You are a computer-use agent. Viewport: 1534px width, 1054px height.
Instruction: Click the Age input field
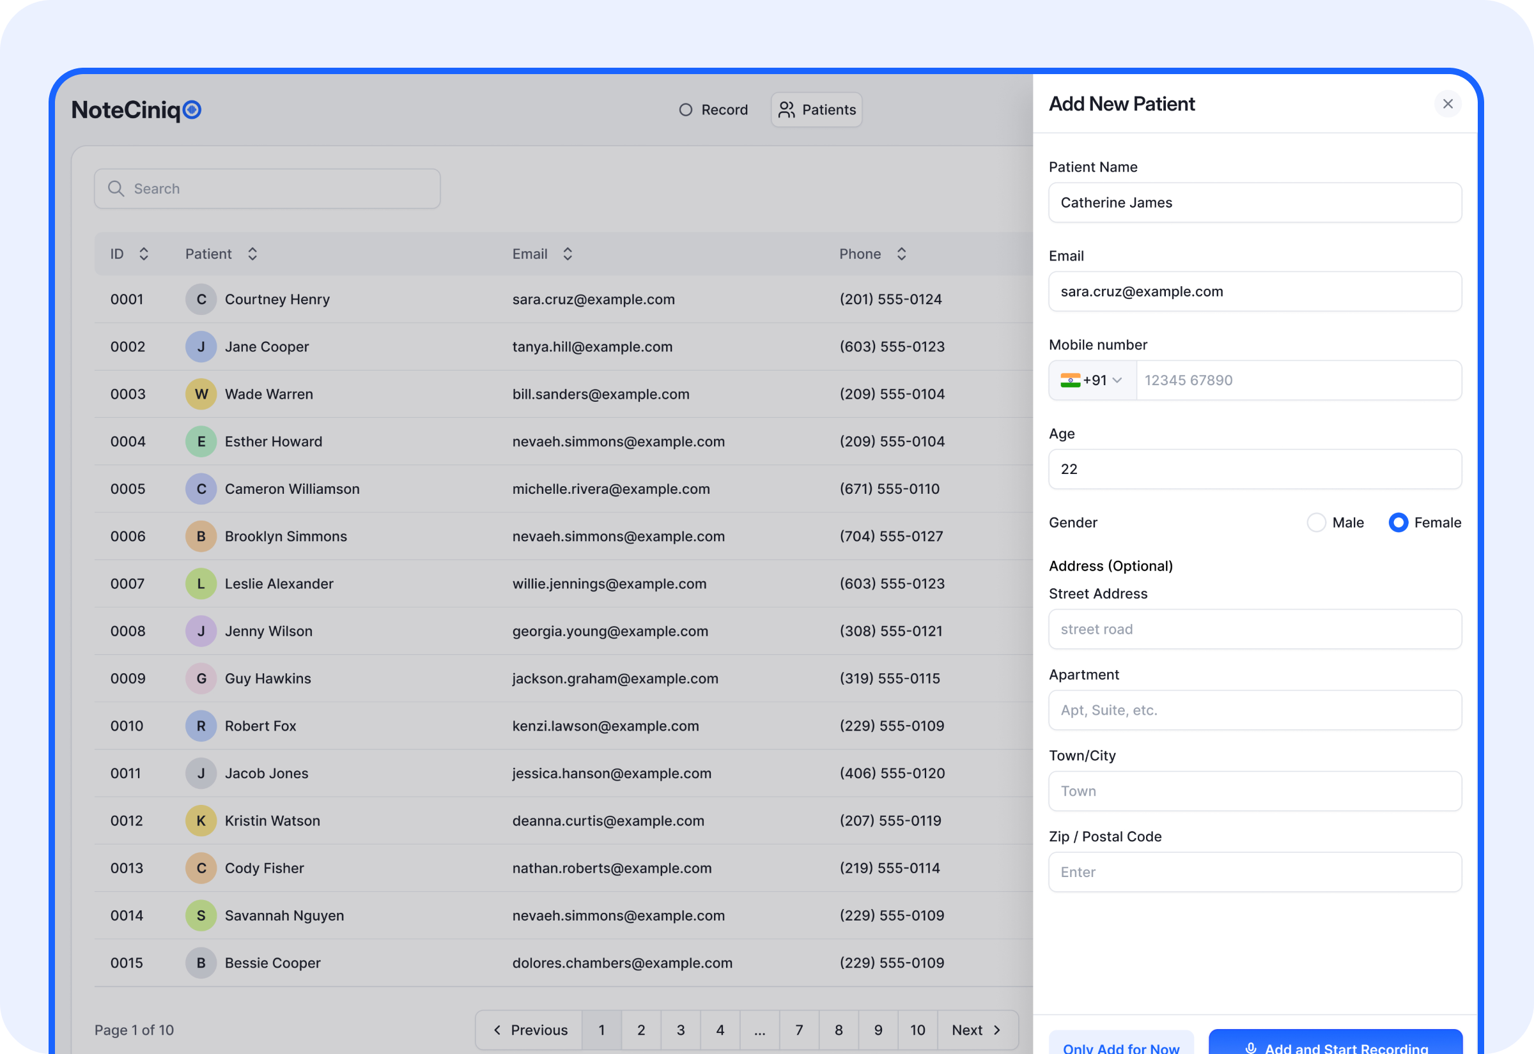[x=1254, y=469]
